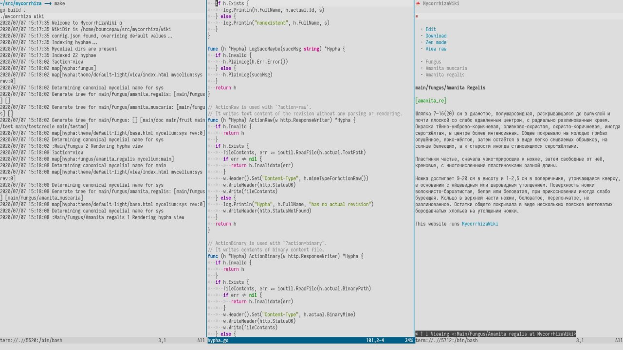Click the h.PlainLog(h.Err.Error()) code line
The height and width of the screenshot is (350, 623).
[x=256, y=62]
